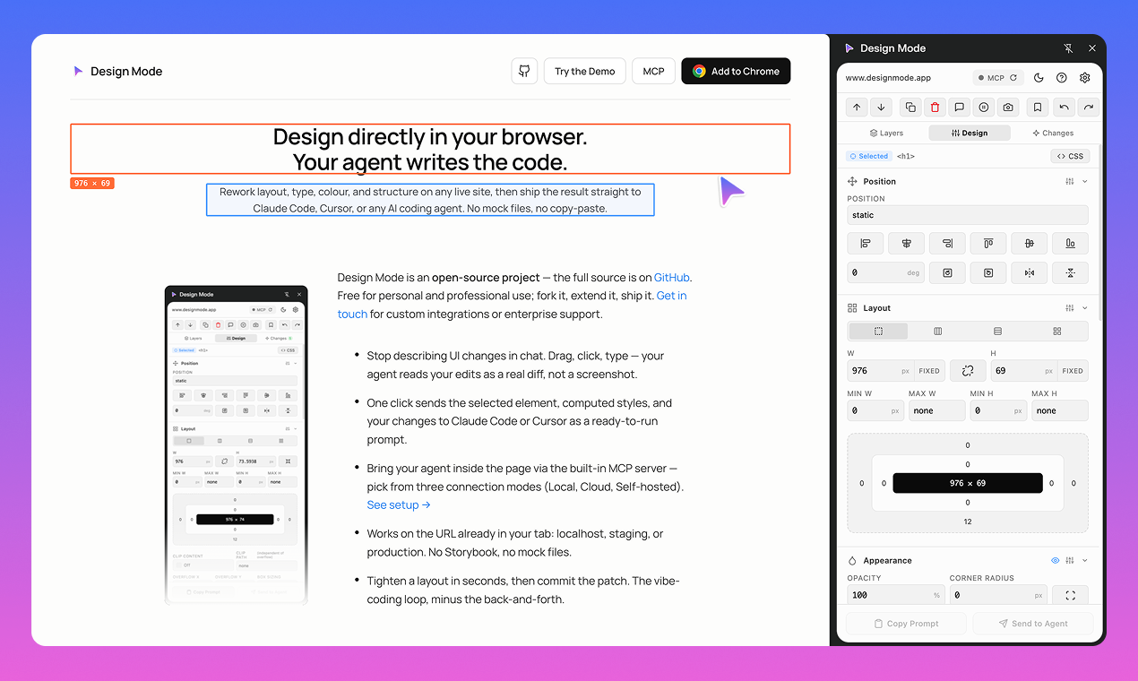This screenshot has height=681, width=1138.
Task: Delete the selected element with red trash icon
Action: pyautogui.click(x=935, y=107)
